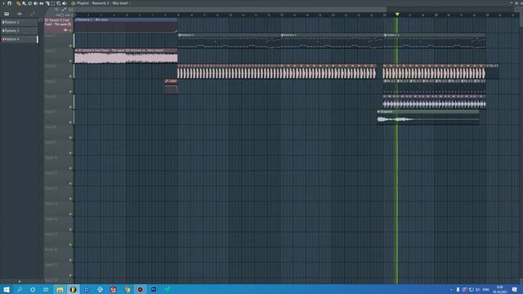The width and height of the screenshot is (523, 294).
Task: Open ENG language selector in tray
Action: point(486,290)
